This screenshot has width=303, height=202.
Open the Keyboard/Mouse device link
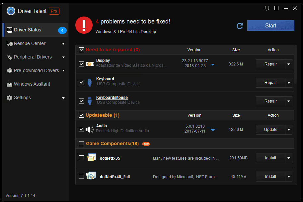coord(112,98)
